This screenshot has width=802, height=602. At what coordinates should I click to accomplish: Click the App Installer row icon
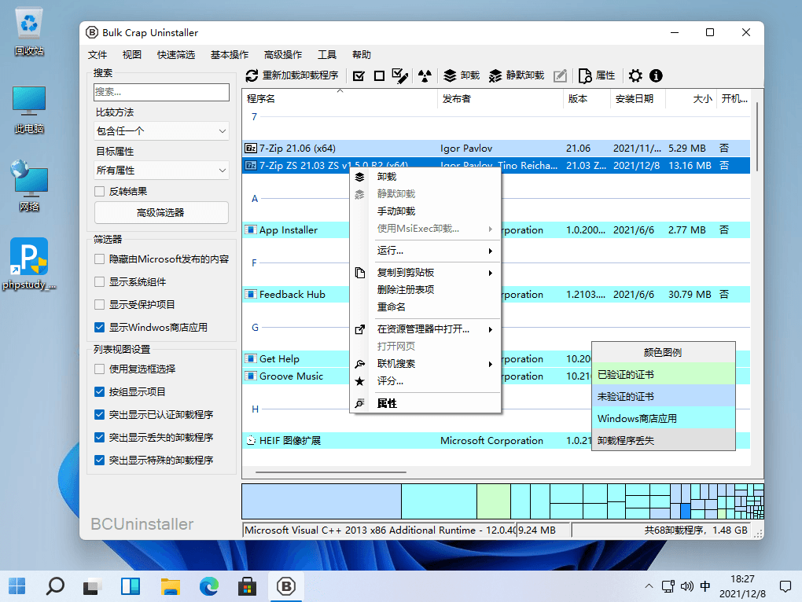pyautogui.click(x=251, y=230)
